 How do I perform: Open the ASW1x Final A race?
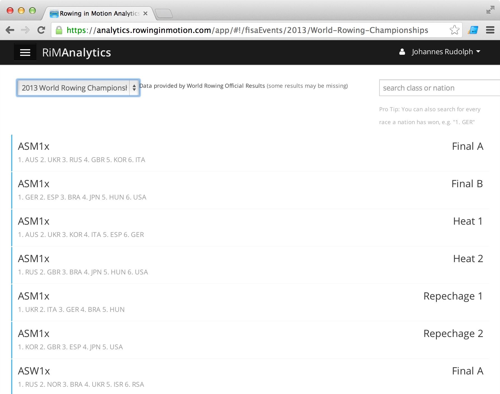click(250, 377)
